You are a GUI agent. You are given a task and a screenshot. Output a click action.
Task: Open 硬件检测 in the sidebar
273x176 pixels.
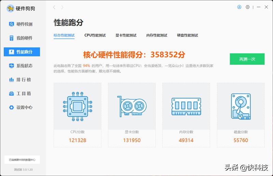click(x=22, y=24)
